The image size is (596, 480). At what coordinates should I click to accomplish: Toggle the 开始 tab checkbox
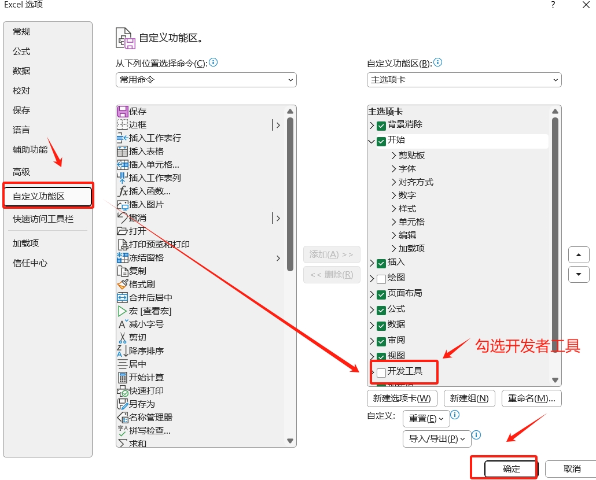click(x=381, y=141)
